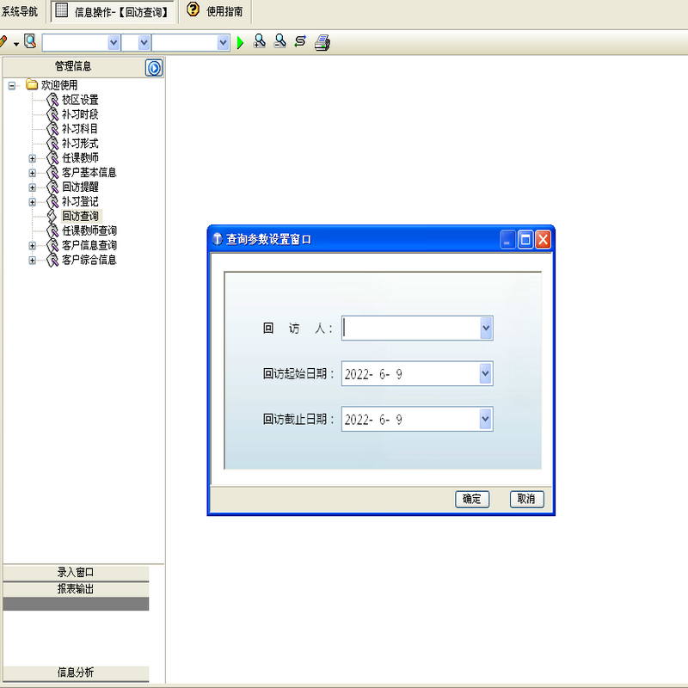Viewport: 688px width, 688px height.
Task: Click the 使用指南 question mark icon
Action: pos(193,9)
